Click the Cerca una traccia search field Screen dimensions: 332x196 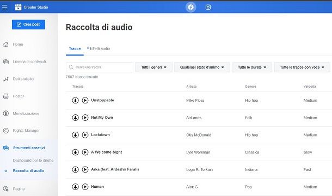point(100,67)
